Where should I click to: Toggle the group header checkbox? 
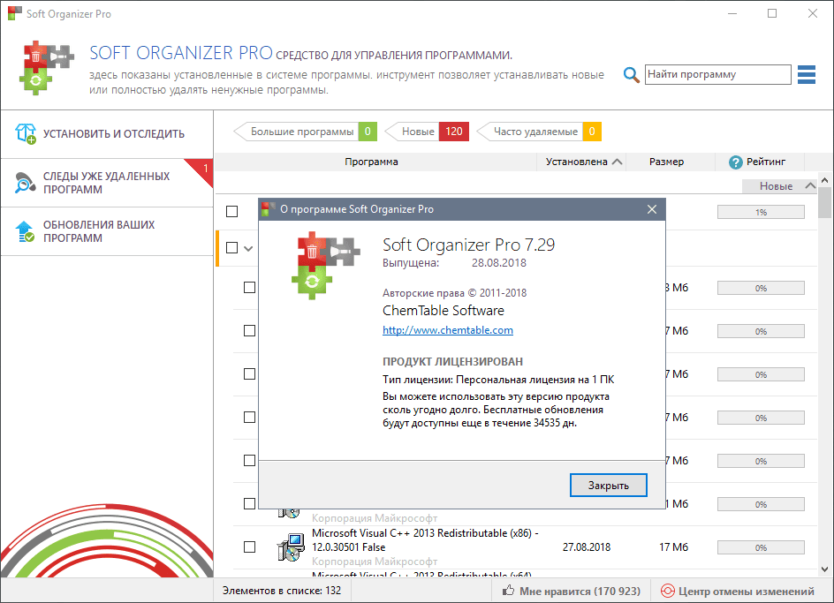[x=231, y=248]
